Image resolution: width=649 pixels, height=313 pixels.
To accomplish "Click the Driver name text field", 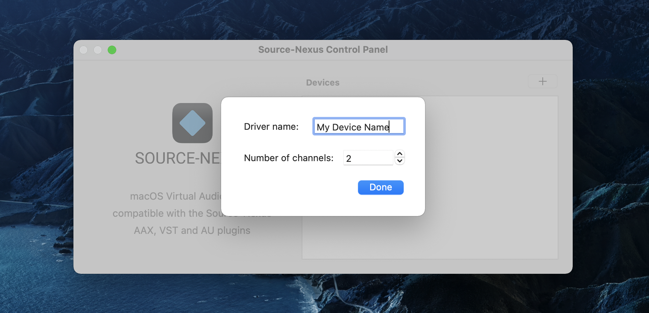I will [359, 127].
